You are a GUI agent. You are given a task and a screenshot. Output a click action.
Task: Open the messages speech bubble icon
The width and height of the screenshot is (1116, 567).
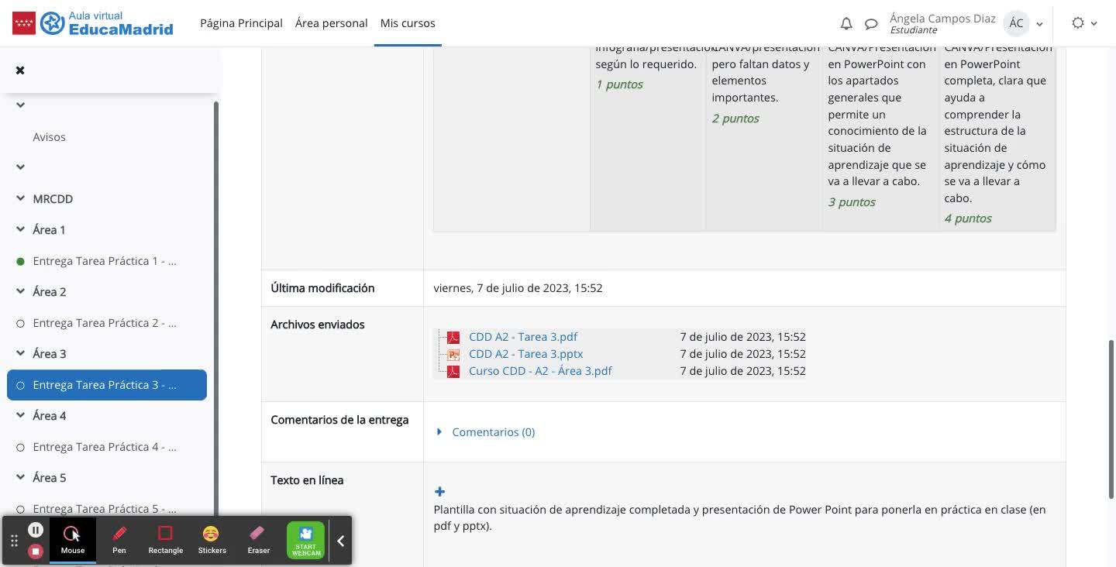point(871,23)
